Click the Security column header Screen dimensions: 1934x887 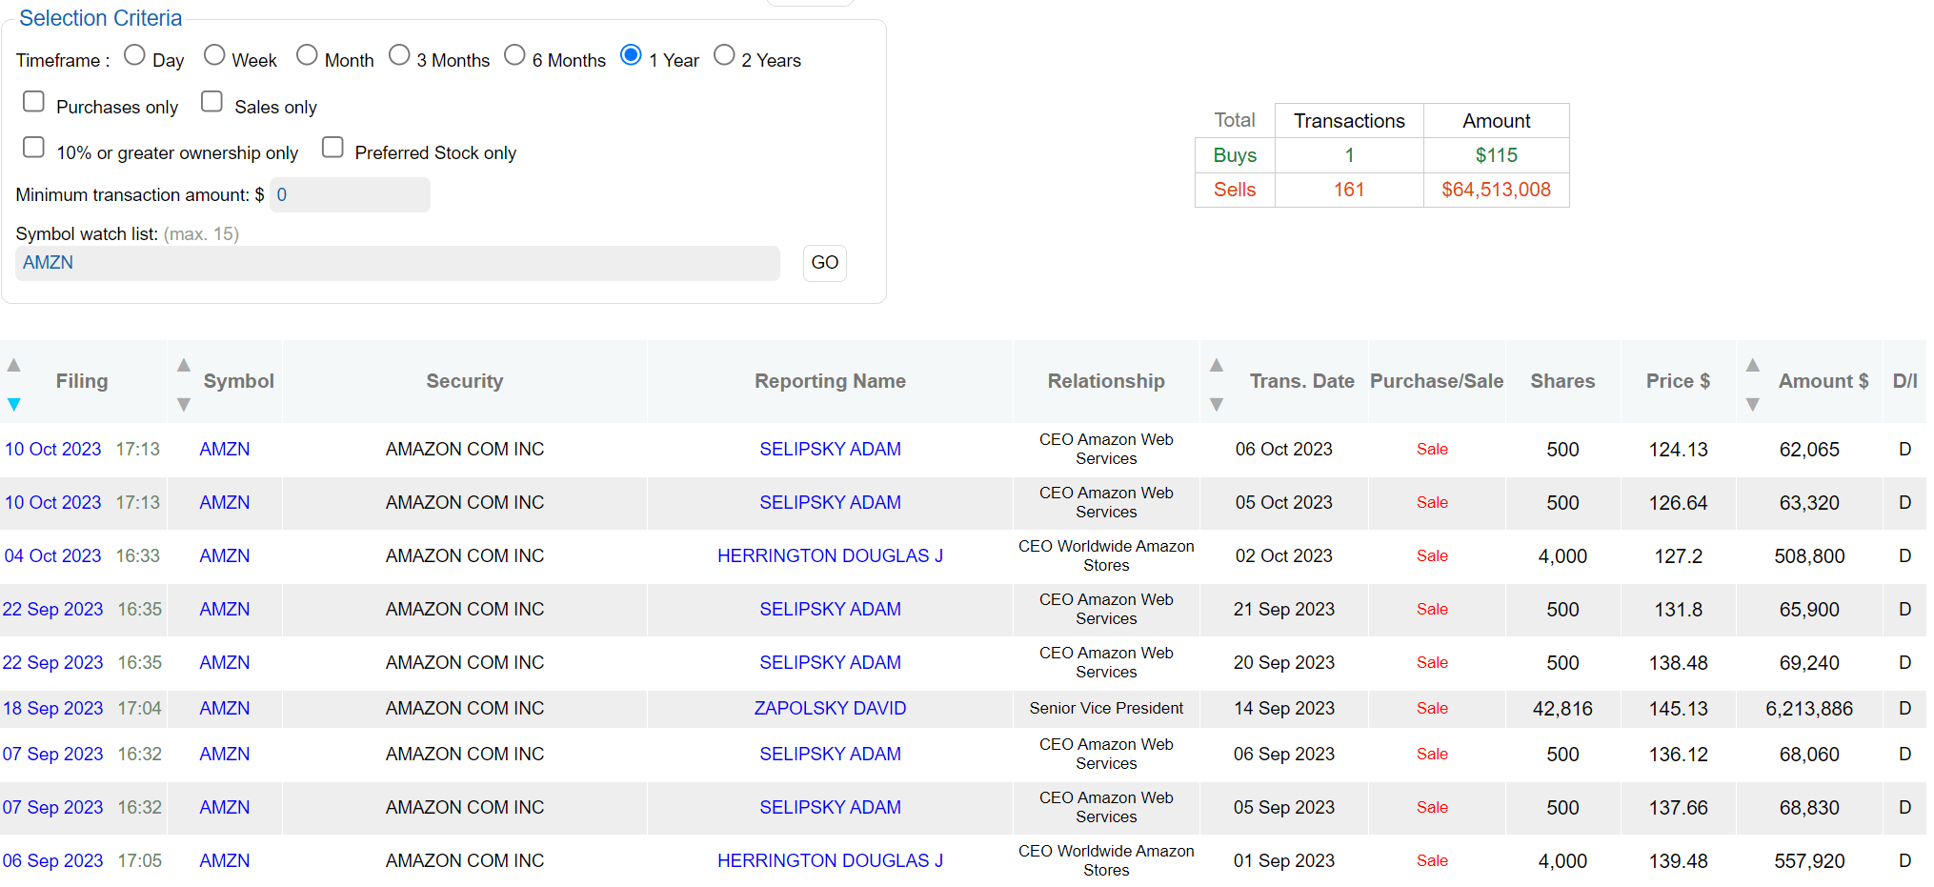pos(465,381)
